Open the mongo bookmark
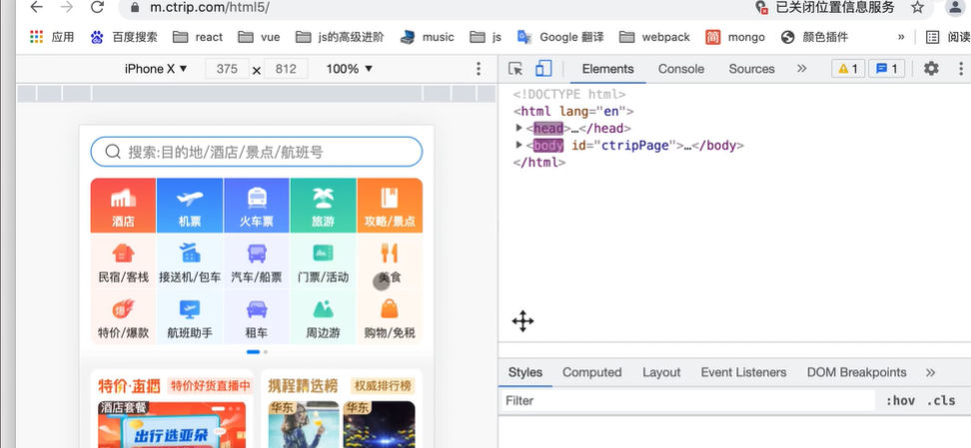 click(735, 37)
